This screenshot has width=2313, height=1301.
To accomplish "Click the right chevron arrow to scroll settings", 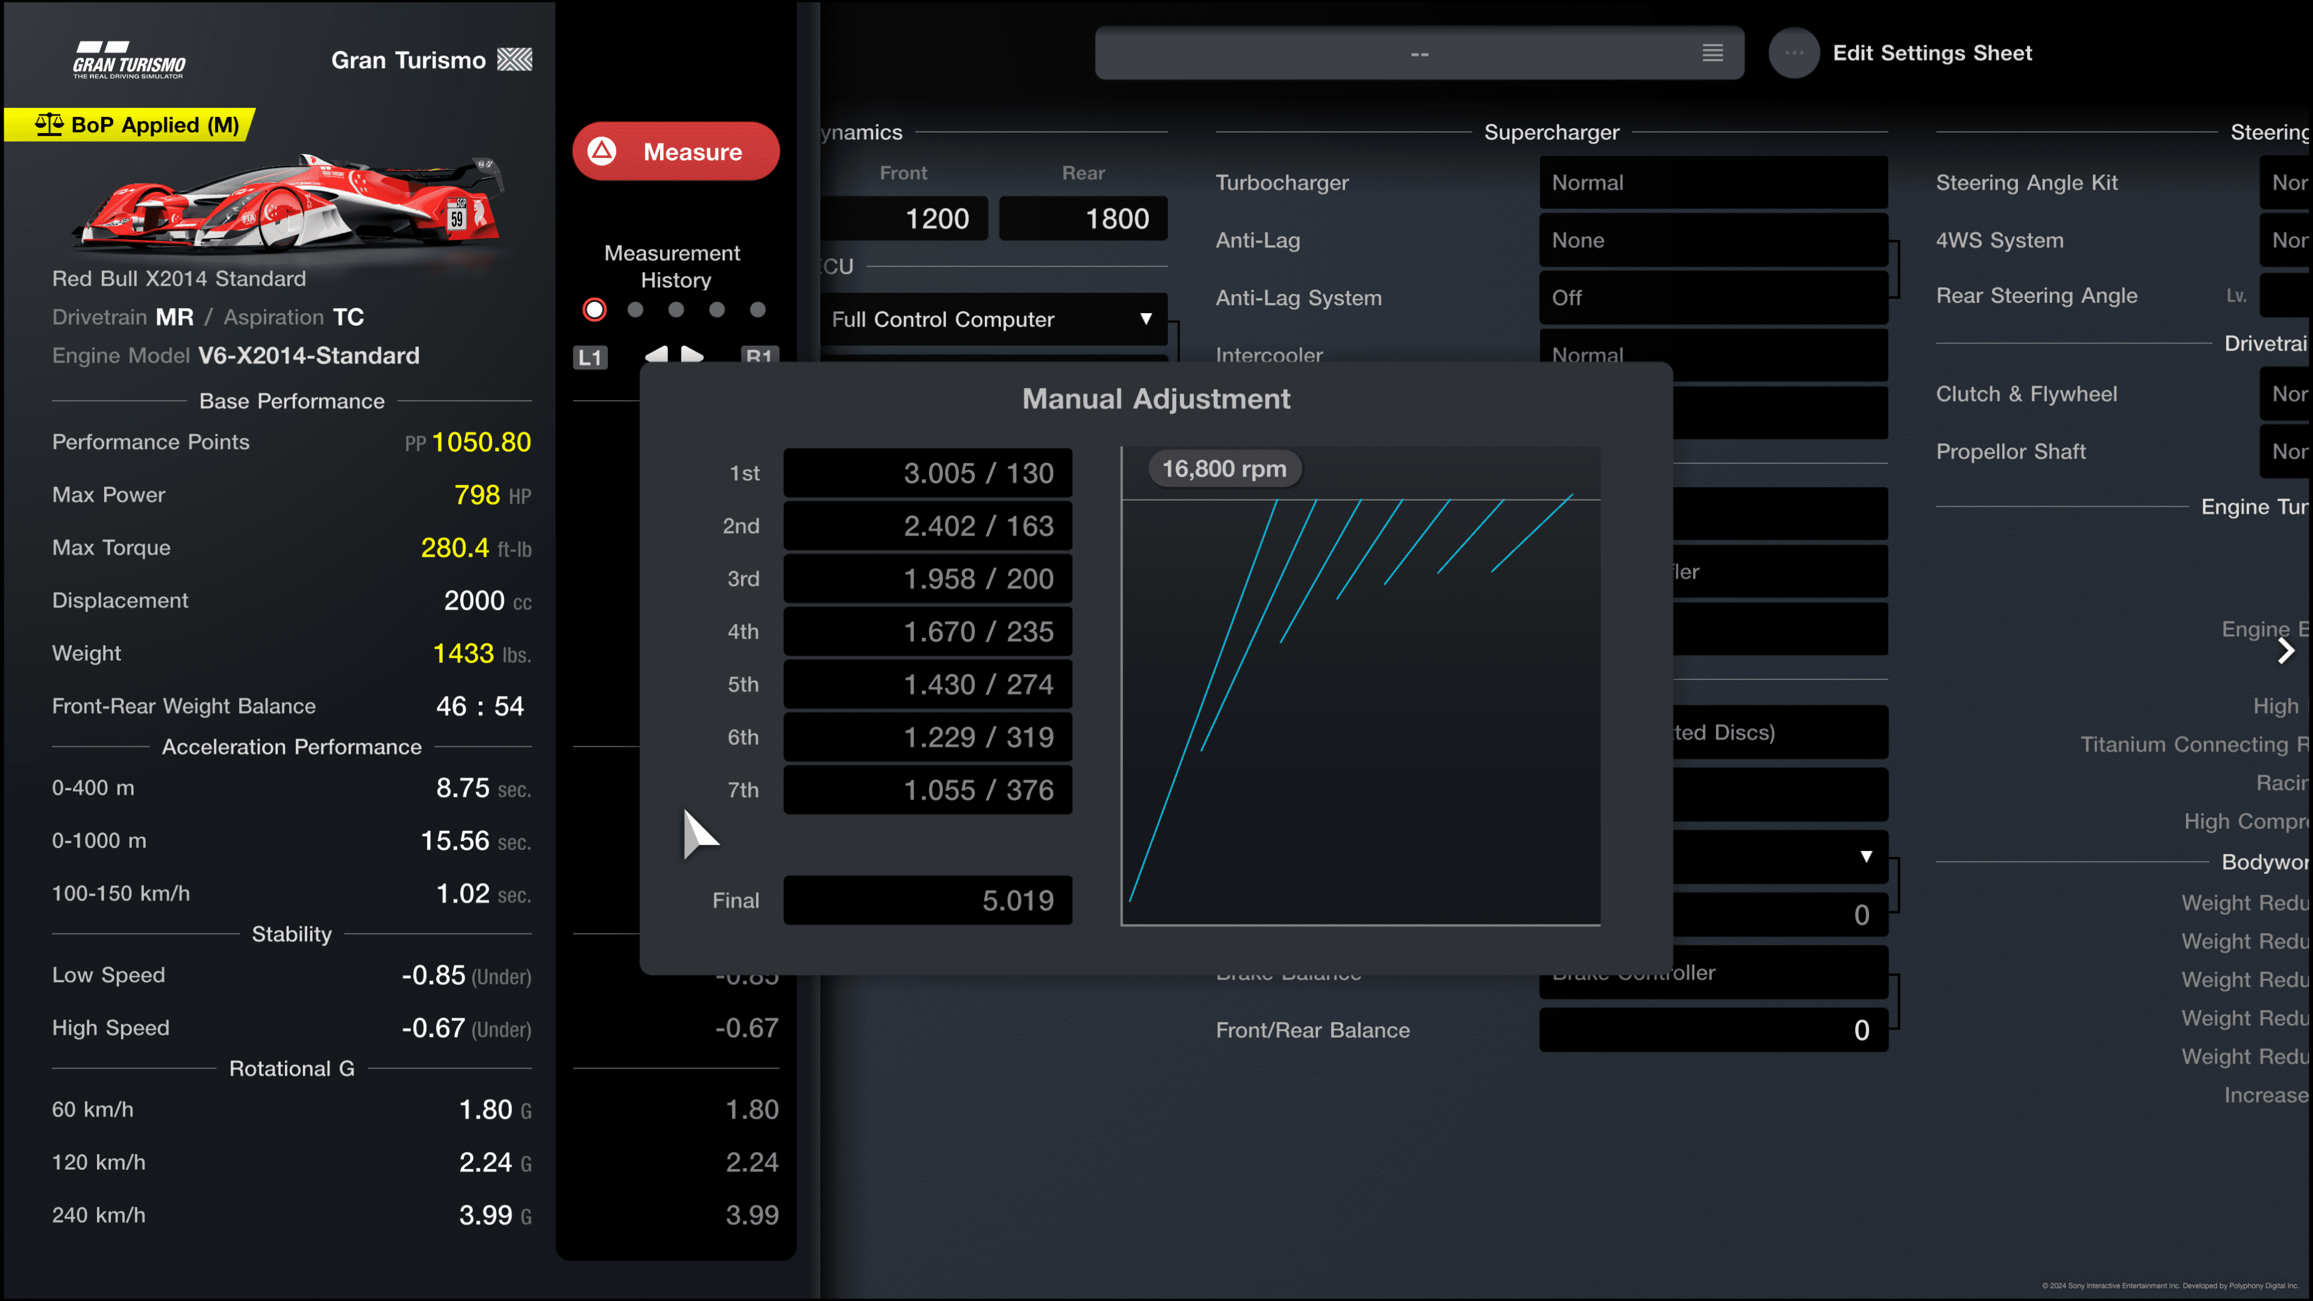I will coord(2286,651).
